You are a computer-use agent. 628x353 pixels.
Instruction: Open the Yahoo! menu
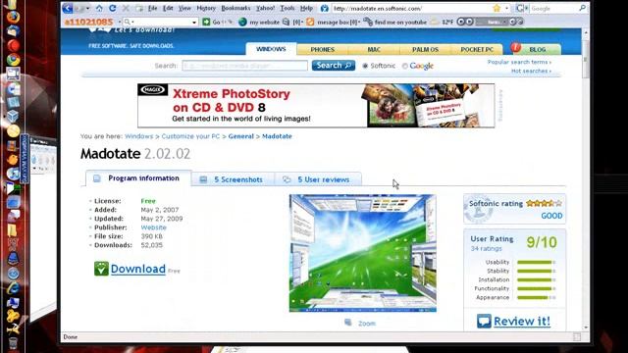tap(265, 8)
